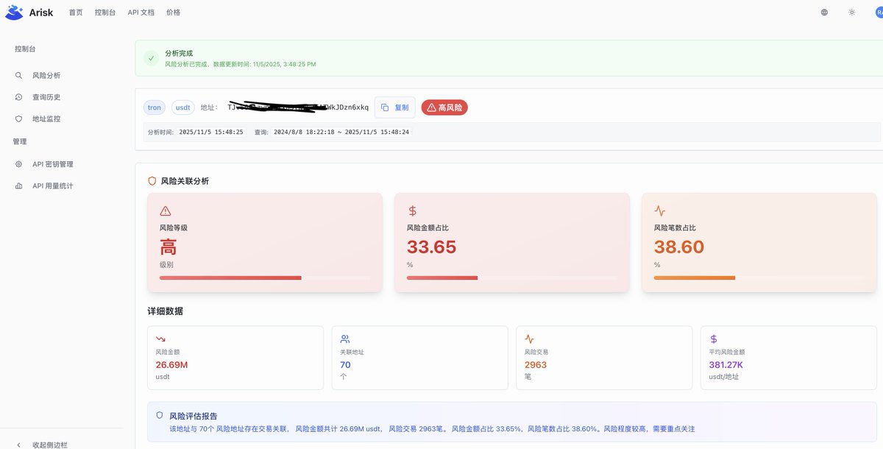Open the language globe dropdown
Image resolution: width=883 pixels, height=449 pixels.
pos(824,12)
